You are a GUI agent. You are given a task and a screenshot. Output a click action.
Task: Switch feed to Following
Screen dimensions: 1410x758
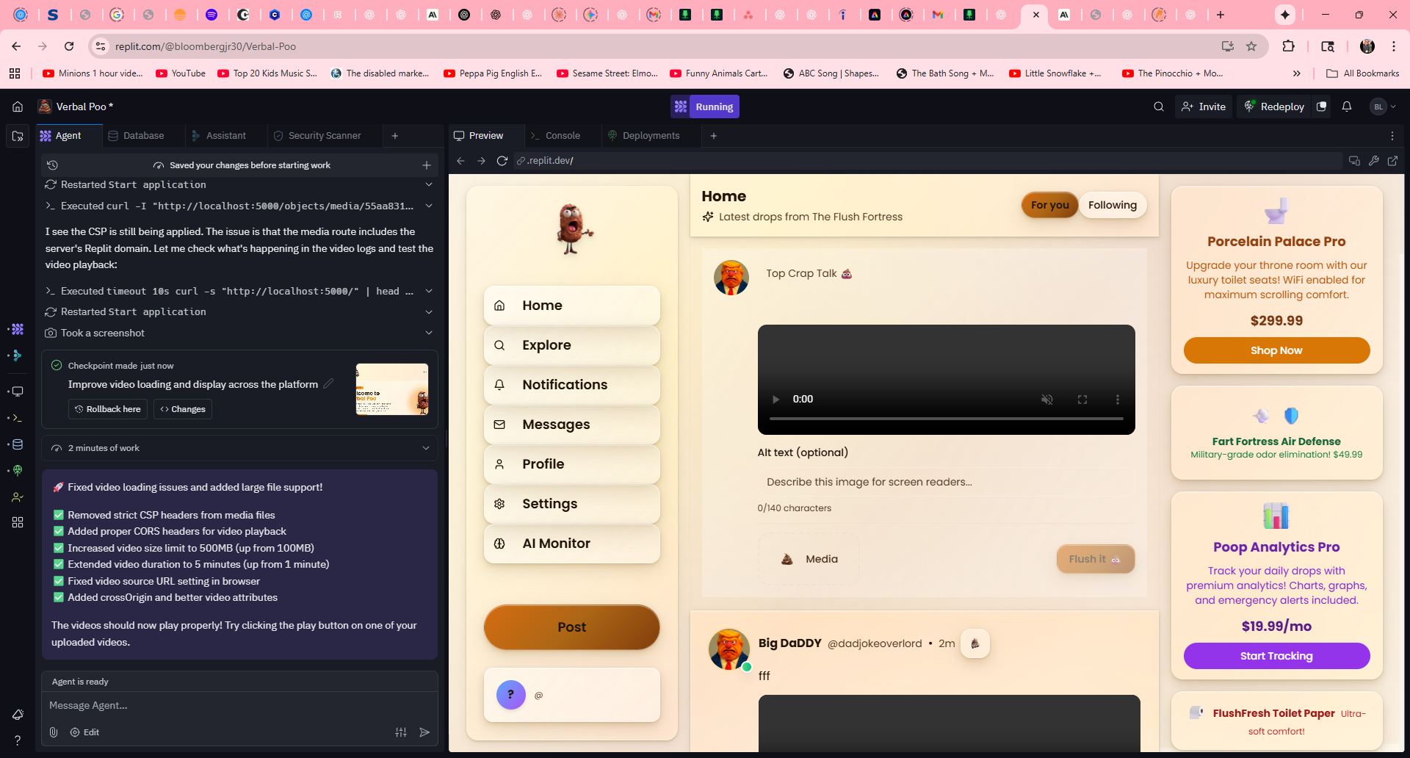click(1112, 205)
